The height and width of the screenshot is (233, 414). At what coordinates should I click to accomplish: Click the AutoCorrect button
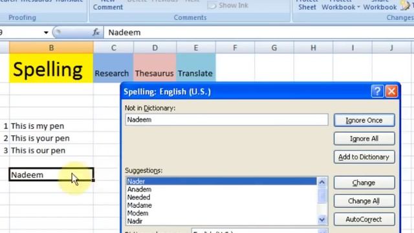tap(364, 219)
